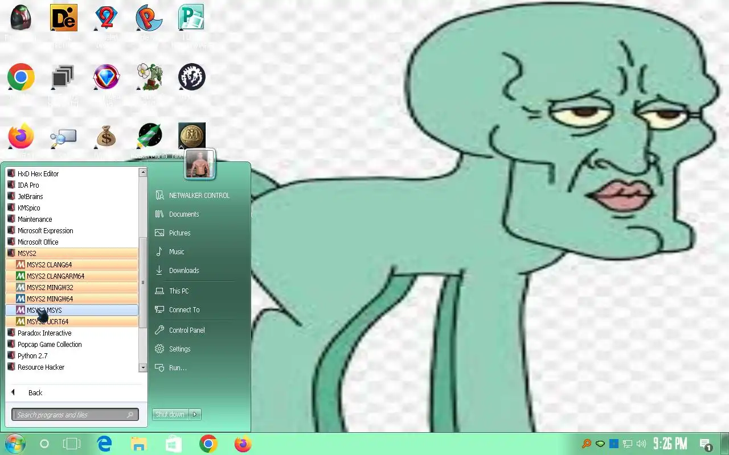The image size is (729, 455).
Task: Collapse the MSYS2 folder in the program list
Action: (x=72, y=253)
